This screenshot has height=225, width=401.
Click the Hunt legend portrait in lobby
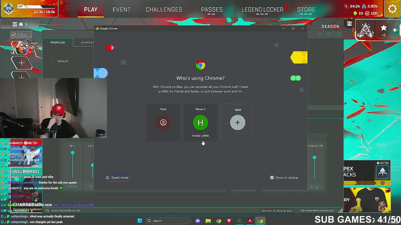pos(21,48)
